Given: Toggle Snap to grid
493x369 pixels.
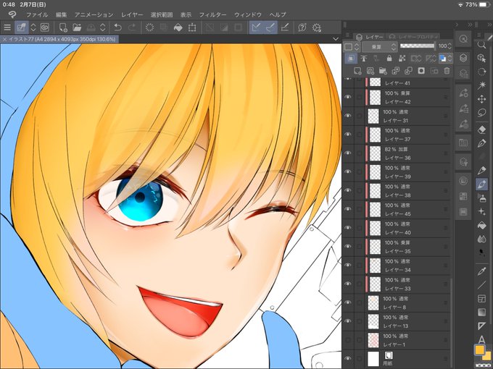Looking at the screenshot, I should (285, 27).
